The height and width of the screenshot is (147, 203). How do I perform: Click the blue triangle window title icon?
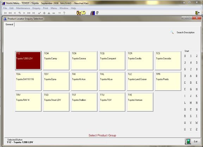[5, 19]
